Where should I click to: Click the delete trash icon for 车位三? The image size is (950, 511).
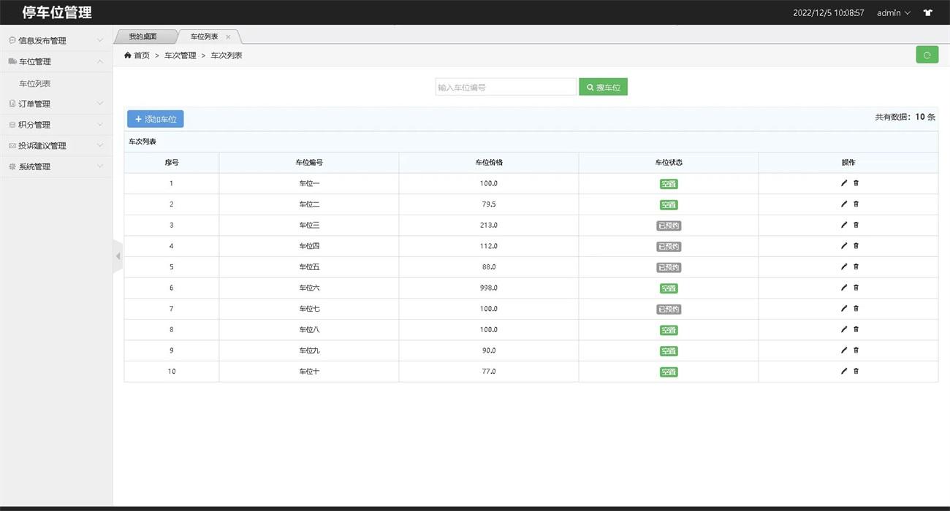856,225
